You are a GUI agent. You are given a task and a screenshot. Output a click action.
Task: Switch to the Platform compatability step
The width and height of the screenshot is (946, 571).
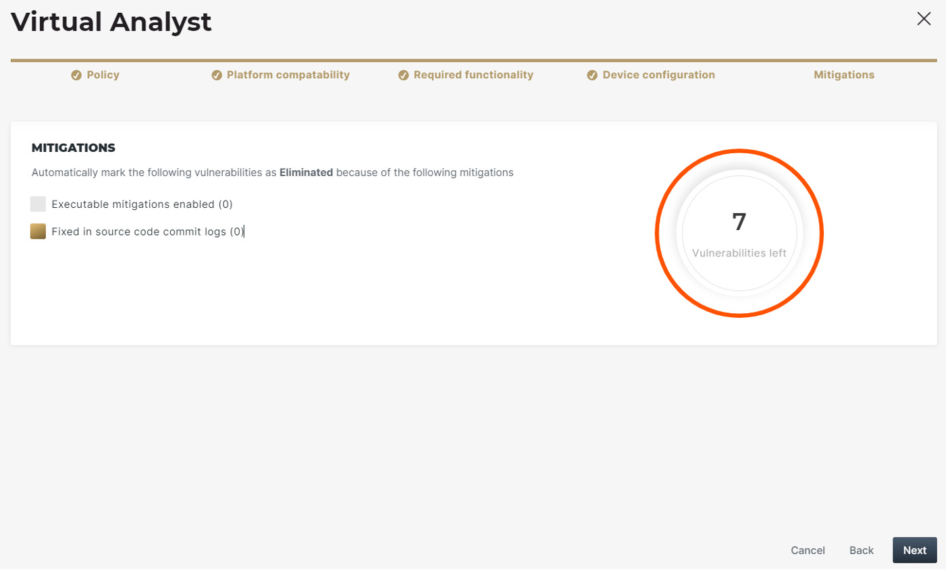coord(288,75)
